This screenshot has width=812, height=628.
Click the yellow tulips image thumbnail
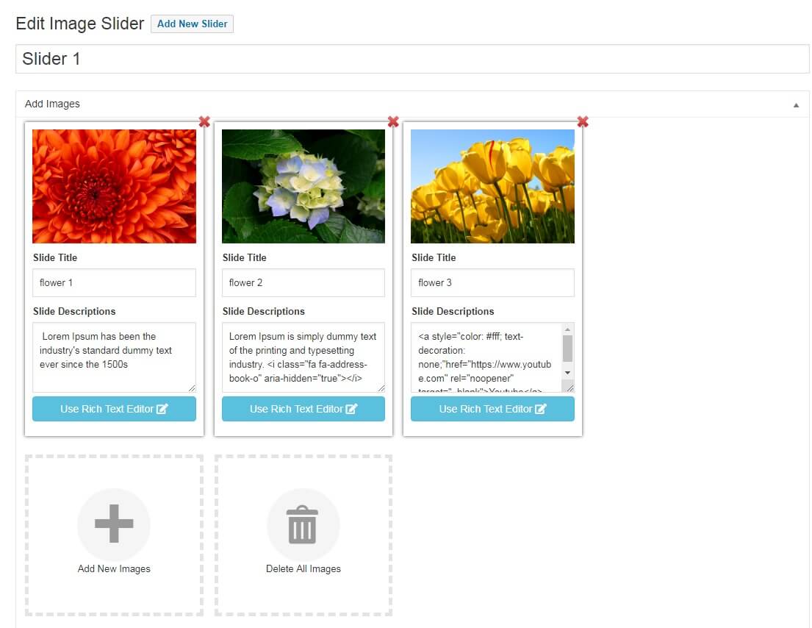[492, 186]
